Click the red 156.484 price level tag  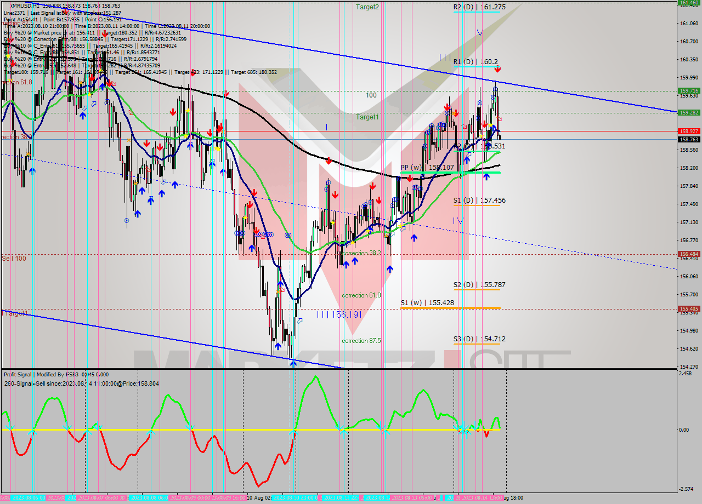(689, 254)
